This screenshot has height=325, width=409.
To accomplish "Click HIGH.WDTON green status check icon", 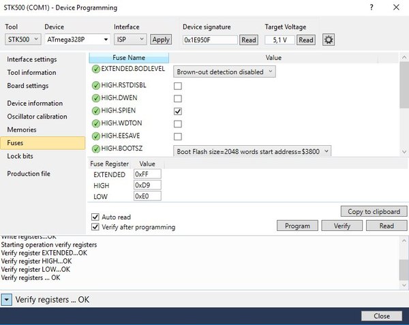I will [x=96, y=123].
